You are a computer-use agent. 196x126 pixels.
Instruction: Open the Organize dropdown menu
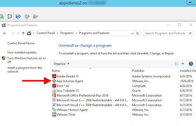click(61, 64)
